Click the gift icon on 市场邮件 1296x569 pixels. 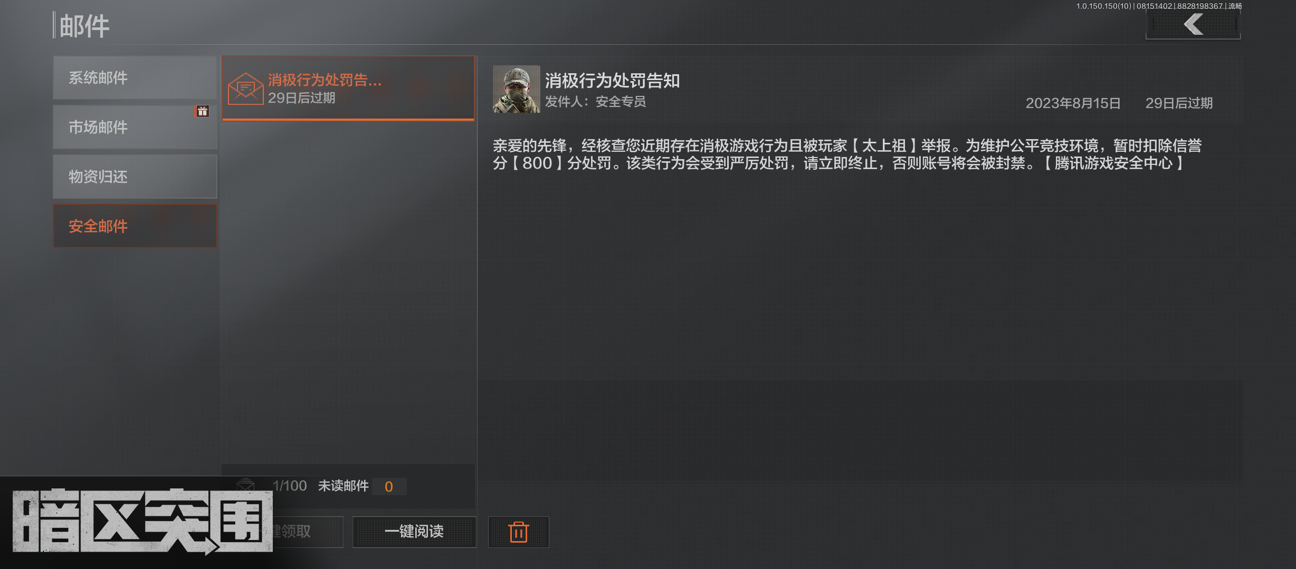click(203, 111)
